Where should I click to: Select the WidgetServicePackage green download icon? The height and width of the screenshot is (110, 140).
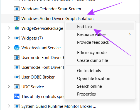(17, 28)
